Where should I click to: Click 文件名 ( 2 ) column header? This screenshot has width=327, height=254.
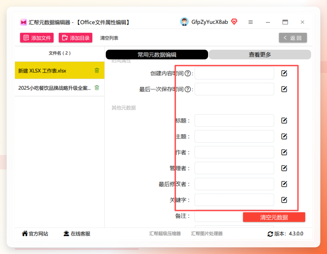(x=60, y=53)
